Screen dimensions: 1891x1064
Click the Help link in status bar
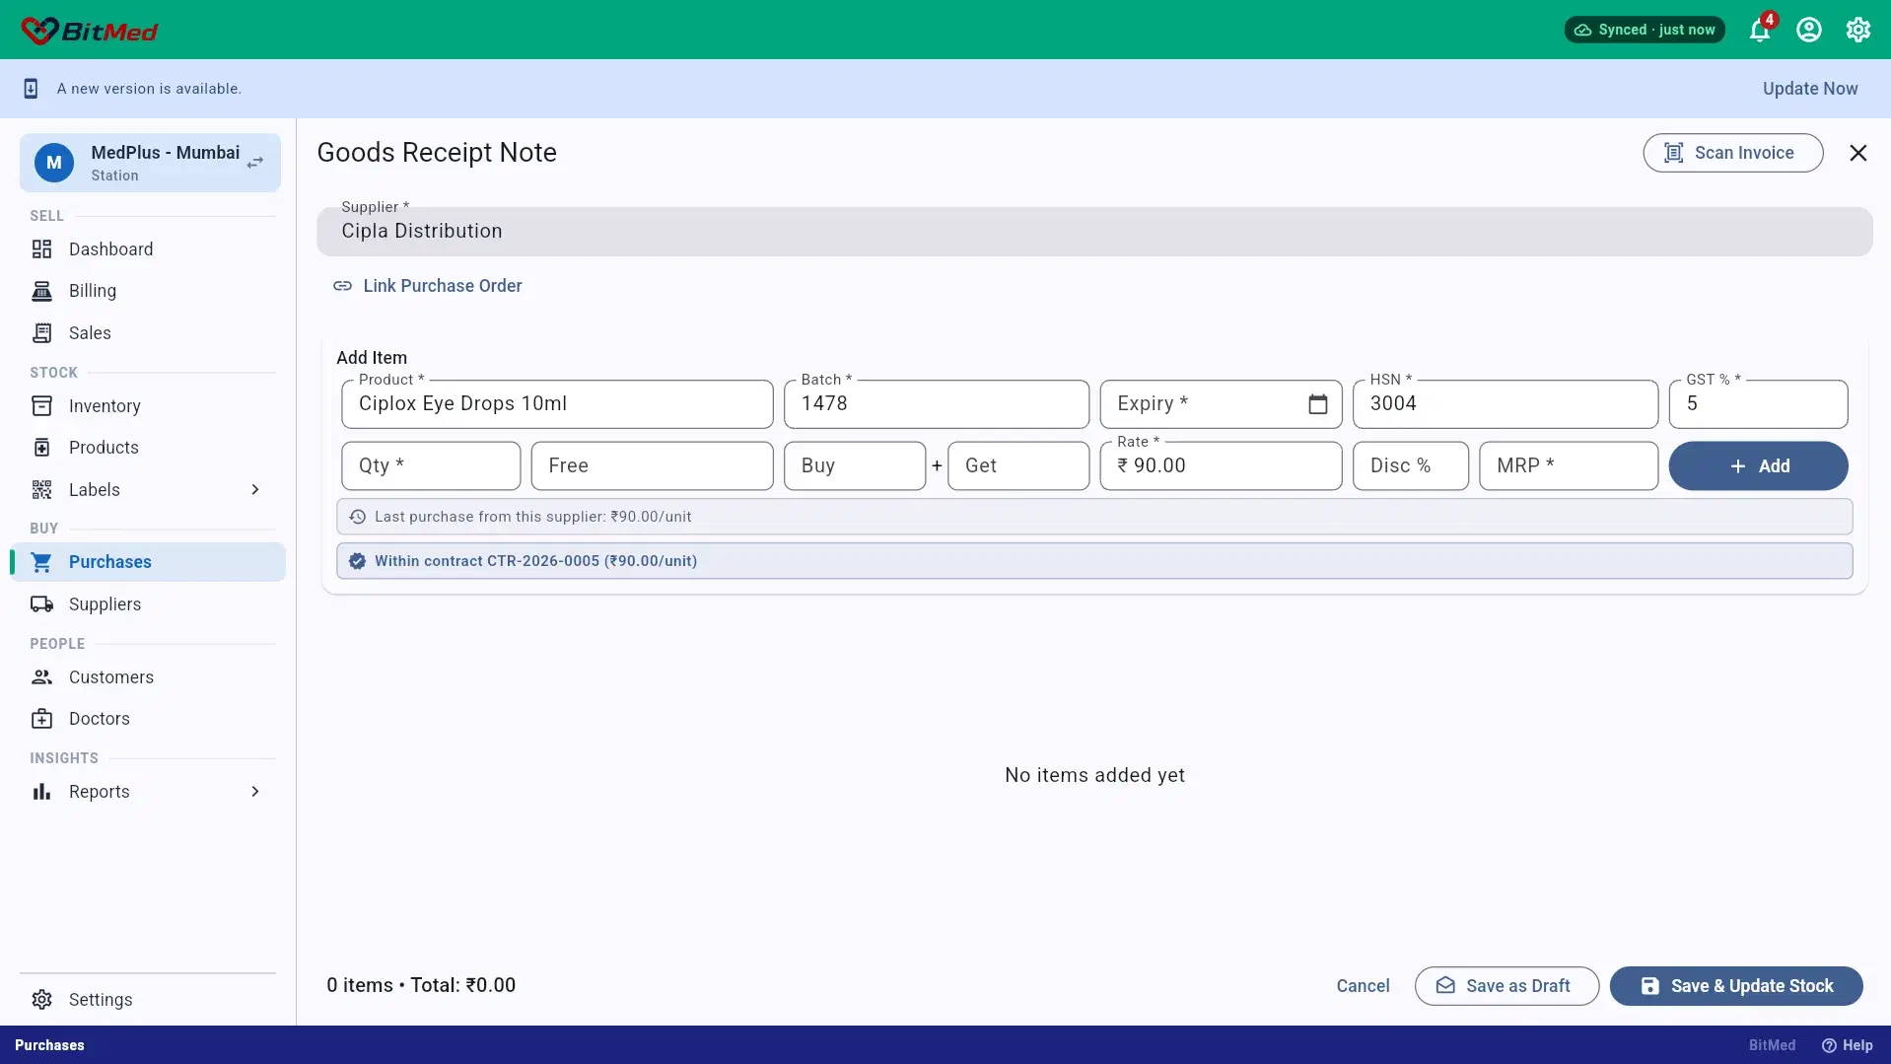pos(1848,1045)
